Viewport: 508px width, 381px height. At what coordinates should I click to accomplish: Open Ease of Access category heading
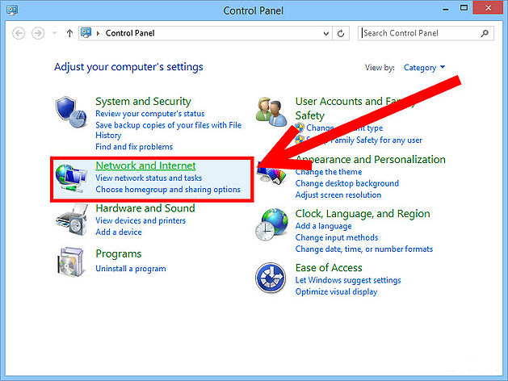click(x=329, y=268)
